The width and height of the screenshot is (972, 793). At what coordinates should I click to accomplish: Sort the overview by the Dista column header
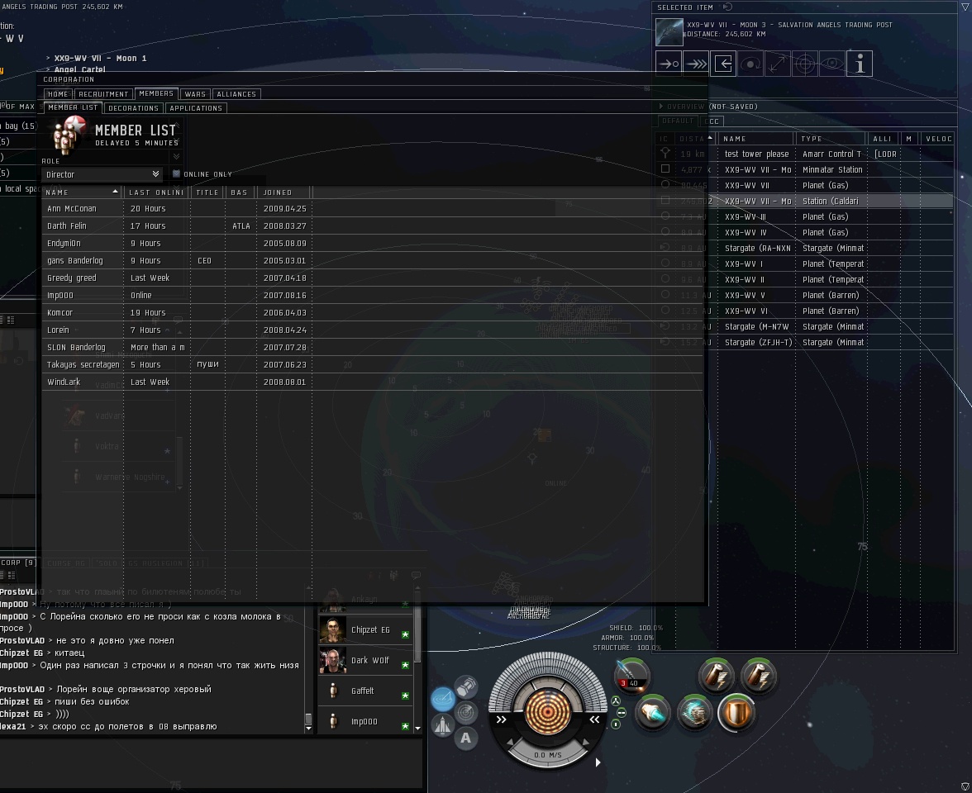[694, 139]
